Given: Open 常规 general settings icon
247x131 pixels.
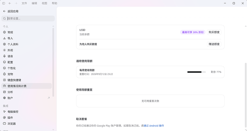Looking at the screenshot, I should click(4, 32).
